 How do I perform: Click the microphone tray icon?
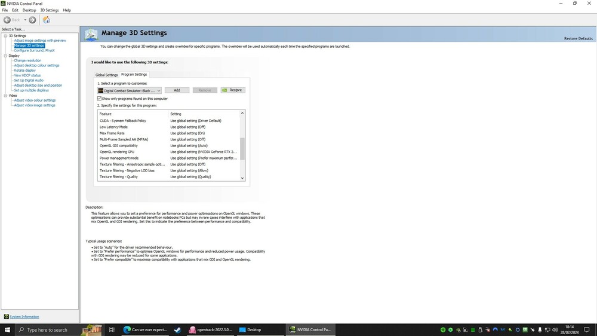tap(540, 330)
